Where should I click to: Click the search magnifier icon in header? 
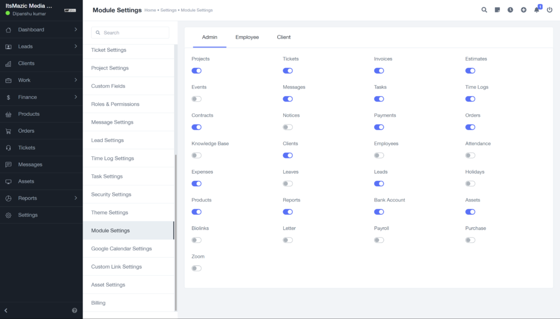[x=484, y=10]
